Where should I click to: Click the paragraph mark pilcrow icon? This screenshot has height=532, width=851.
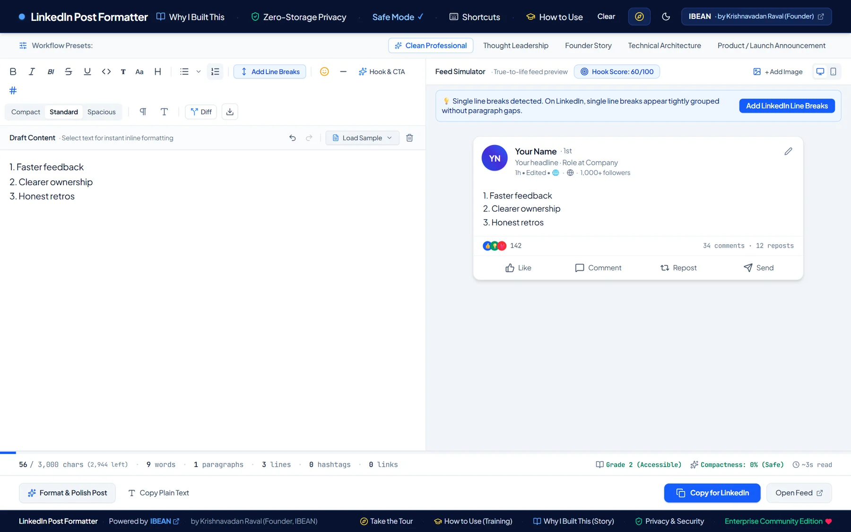(x=143, y=112)
